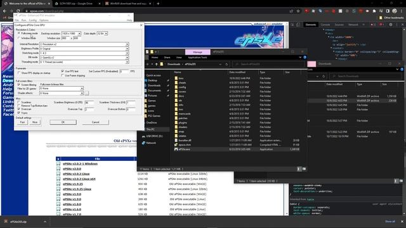Open the ePSXe Run menu

24,20
